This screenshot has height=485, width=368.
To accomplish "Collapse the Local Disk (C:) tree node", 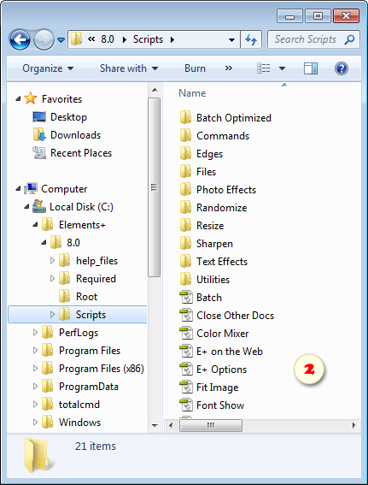I will click(x=26, y=207).
